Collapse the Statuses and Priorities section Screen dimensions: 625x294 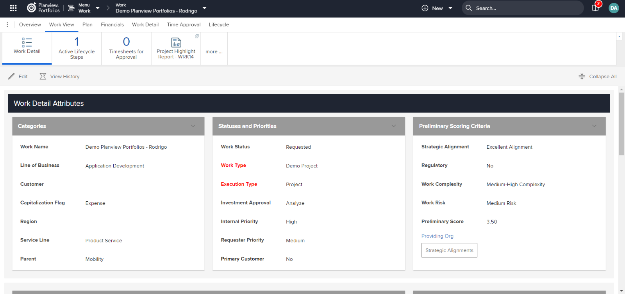(x=394, y=126)
